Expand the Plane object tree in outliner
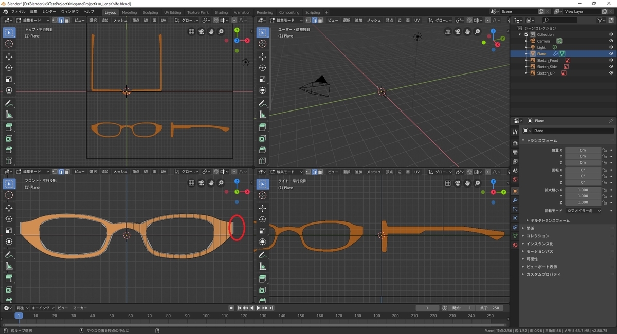Screen dimensions: 617x334 527,54
